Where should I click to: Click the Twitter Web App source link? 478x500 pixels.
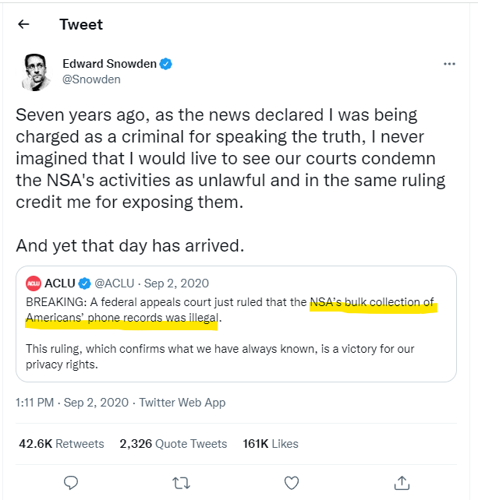coord(183,403)
